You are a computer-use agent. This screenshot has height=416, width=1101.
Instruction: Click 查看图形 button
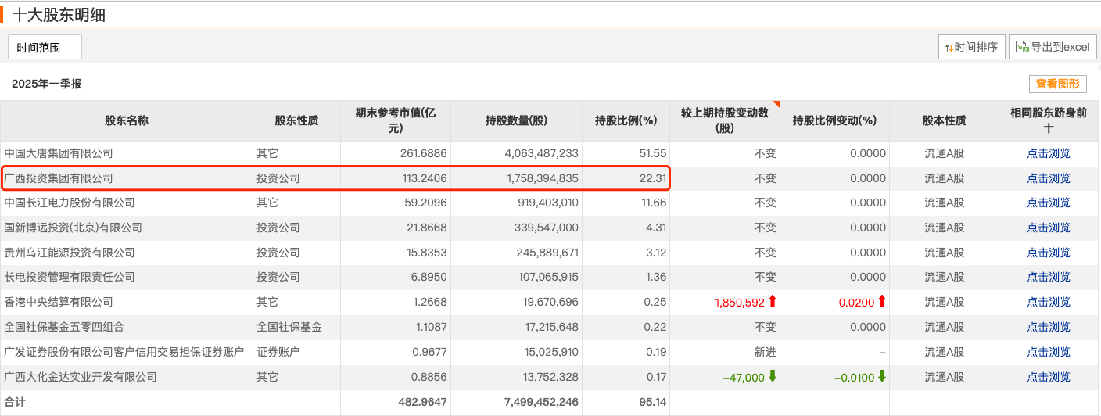[x=1057, y=84]
